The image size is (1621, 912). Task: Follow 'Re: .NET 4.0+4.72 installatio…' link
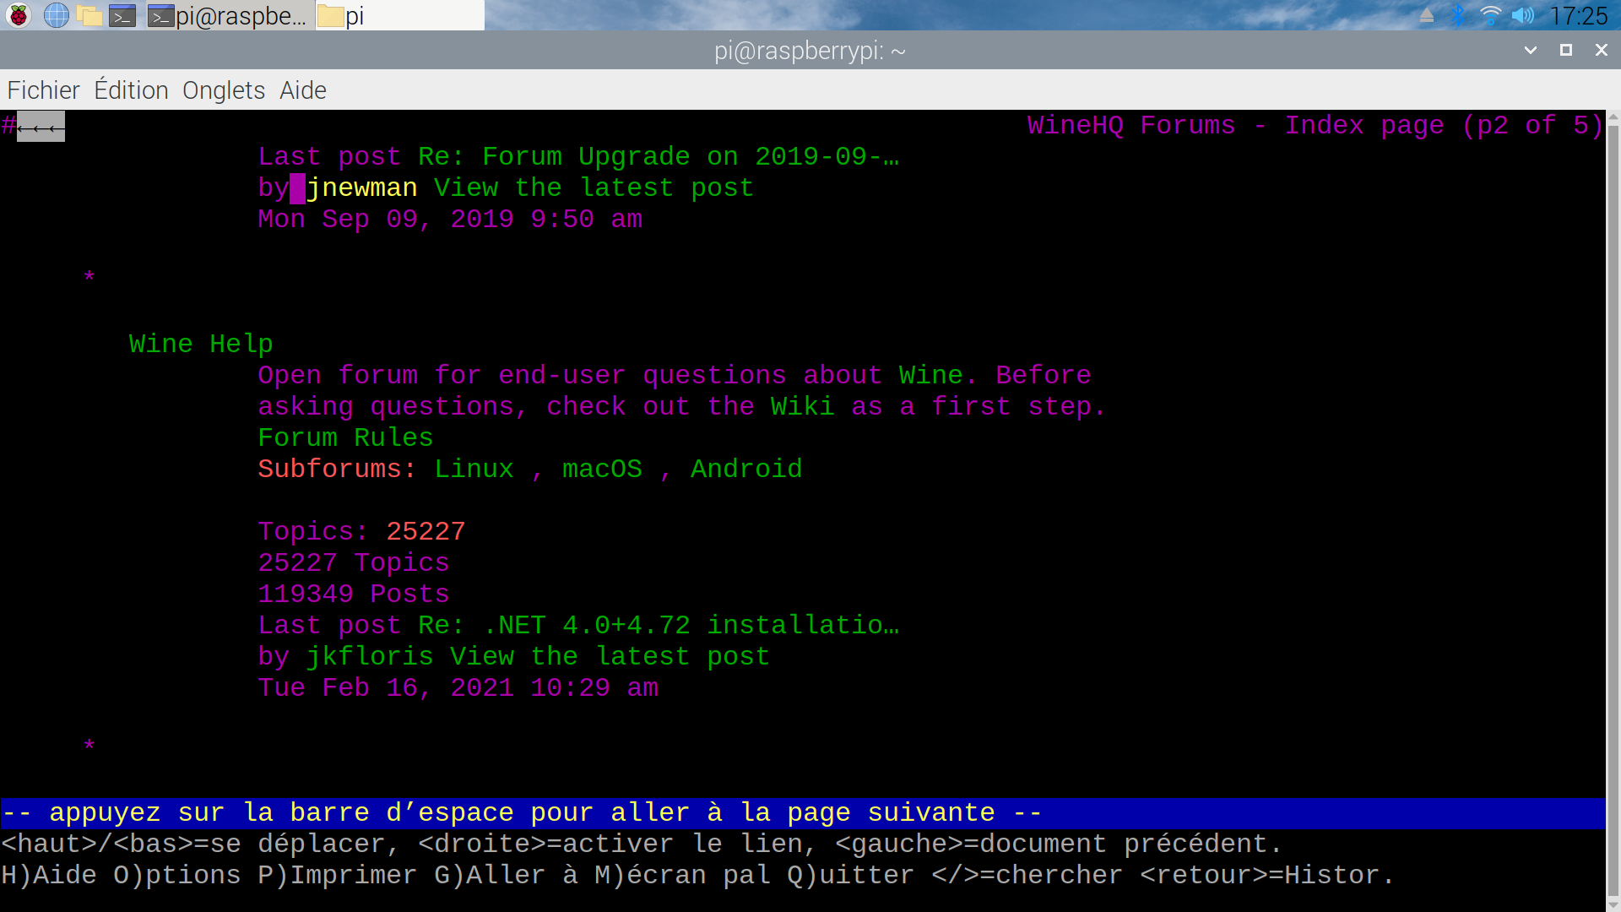point(659,625)
